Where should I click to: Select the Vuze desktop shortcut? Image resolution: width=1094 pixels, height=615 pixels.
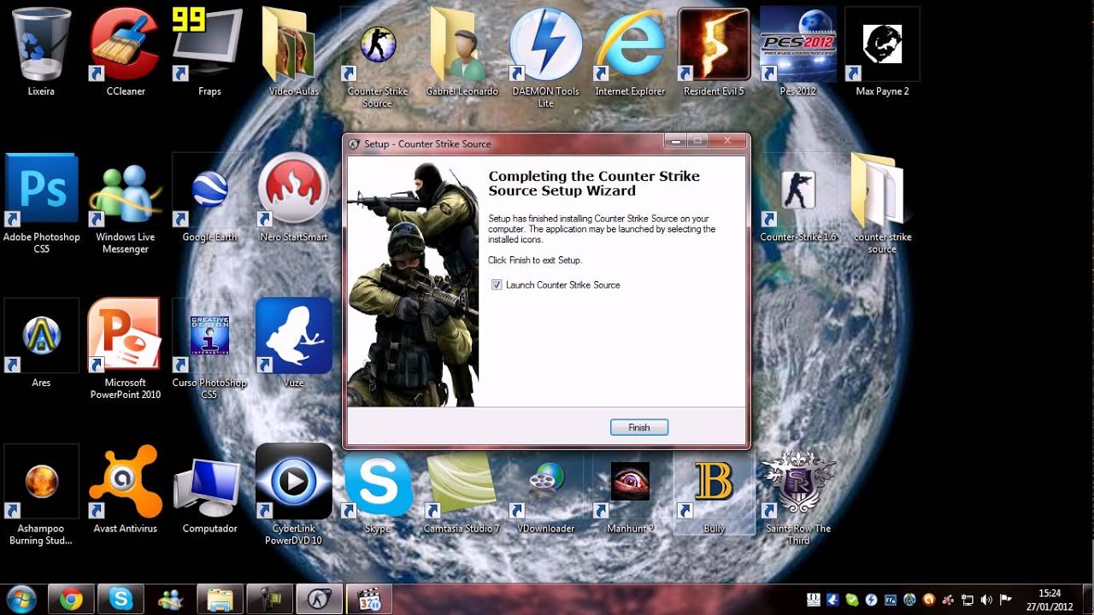click(293, 343)
